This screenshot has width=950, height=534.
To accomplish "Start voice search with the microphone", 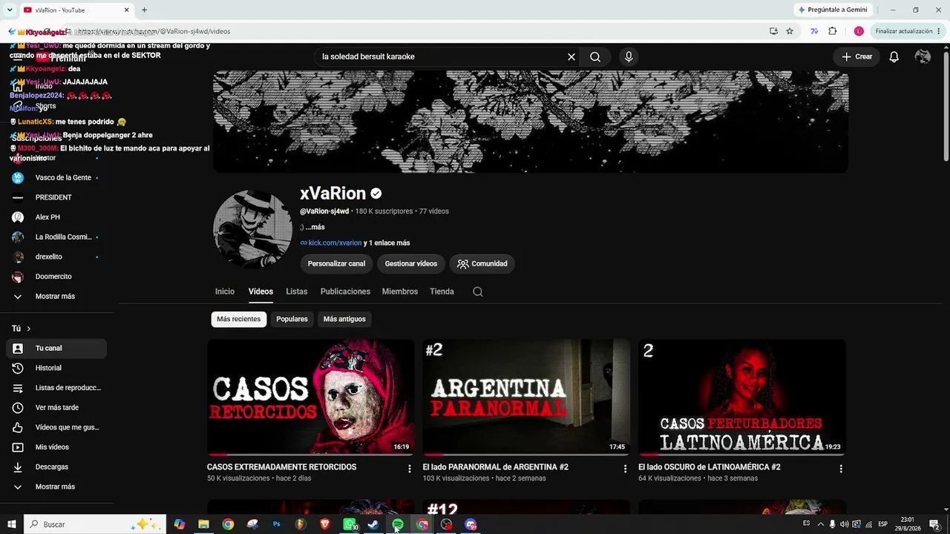I will click(x=629, y=56).
